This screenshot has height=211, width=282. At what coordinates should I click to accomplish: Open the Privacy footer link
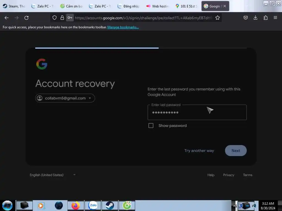229,175
